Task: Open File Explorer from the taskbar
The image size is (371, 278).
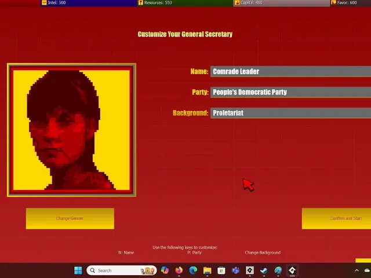Action: click(208, 270)
